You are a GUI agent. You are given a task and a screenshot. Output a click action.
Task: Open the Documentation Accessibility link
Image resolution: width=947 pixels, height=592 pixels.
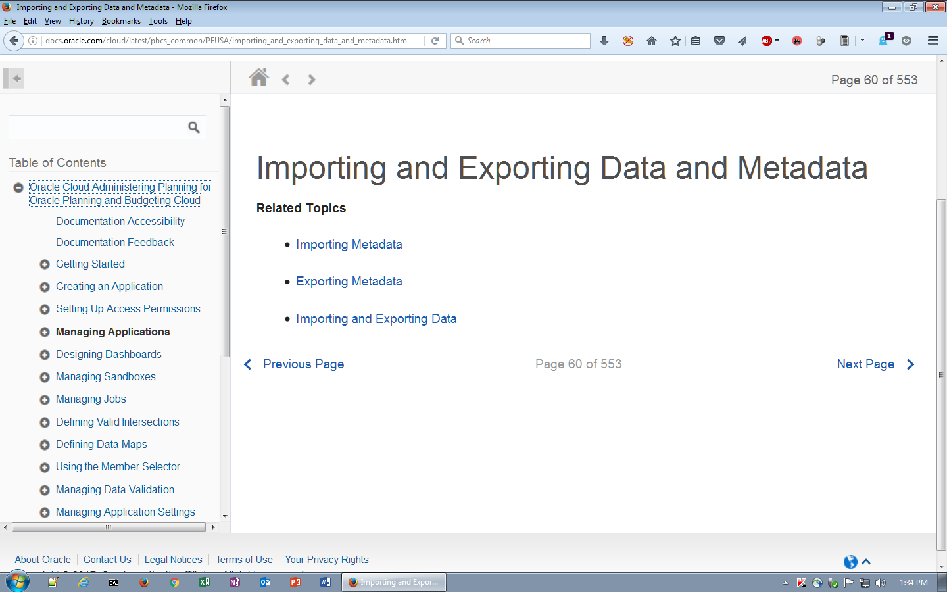pyautogui.click(x=120, y=222)
